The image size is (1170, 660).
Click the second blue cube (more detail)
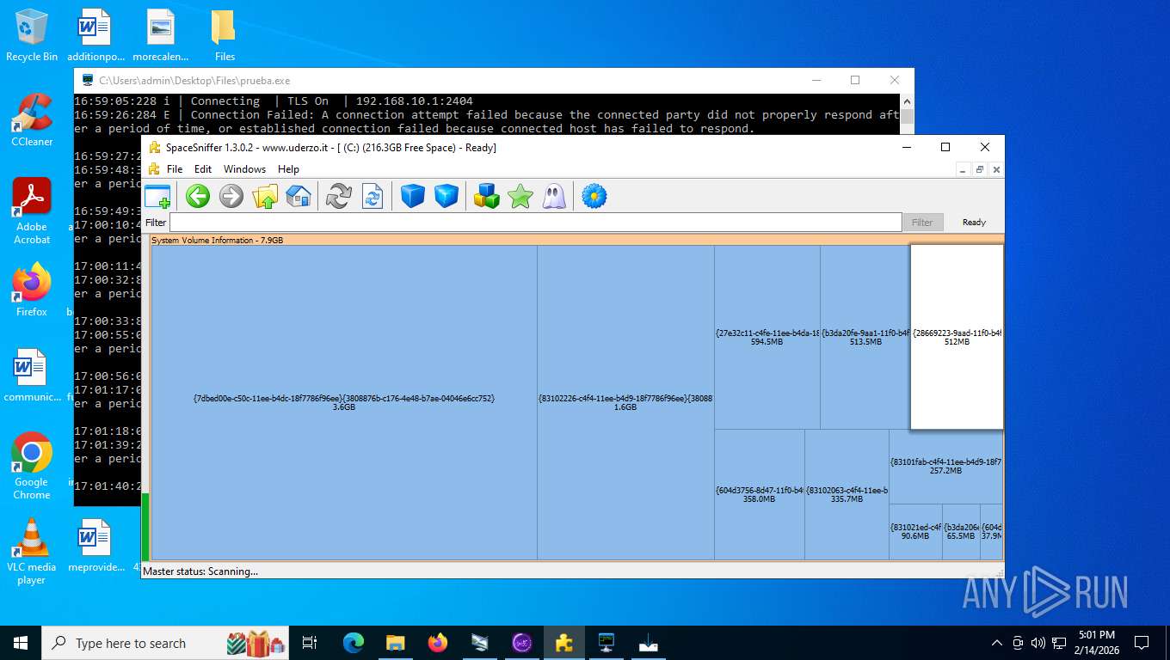(446, 196)
